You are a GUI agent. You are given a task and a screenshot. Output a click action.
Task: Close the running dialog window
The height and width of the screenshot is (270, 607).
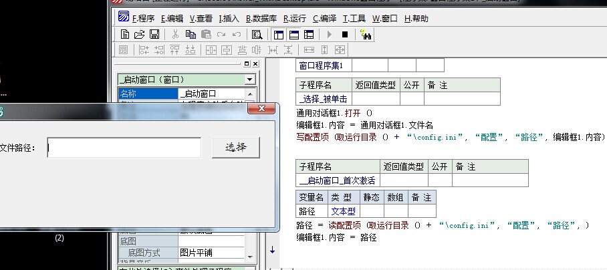tap(261, 109)
